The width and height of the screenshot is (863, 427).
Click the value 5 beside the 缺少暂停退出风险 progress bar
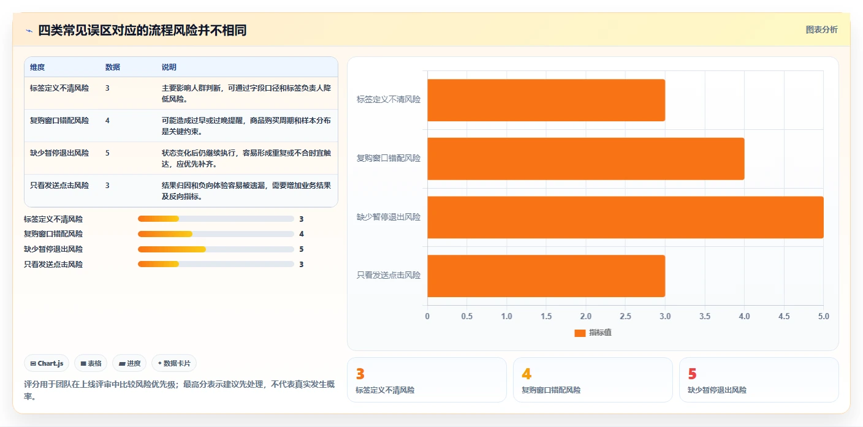point(302,249)
